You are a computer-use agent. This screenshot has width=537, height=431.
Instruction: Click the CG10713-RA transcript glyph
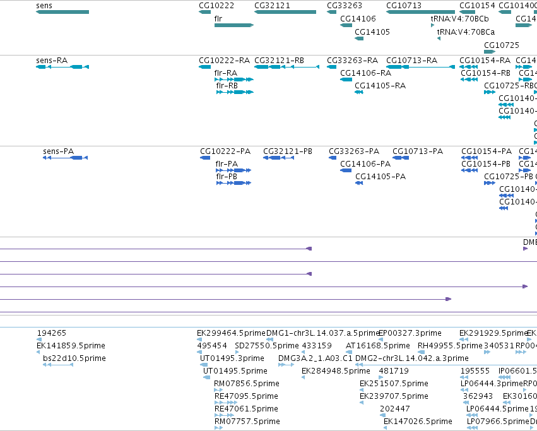tap(420, 67)
